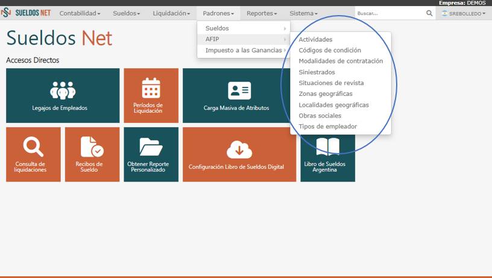Expand the Liquidación menu
This screenshot has width=492, height=278.
171,13
